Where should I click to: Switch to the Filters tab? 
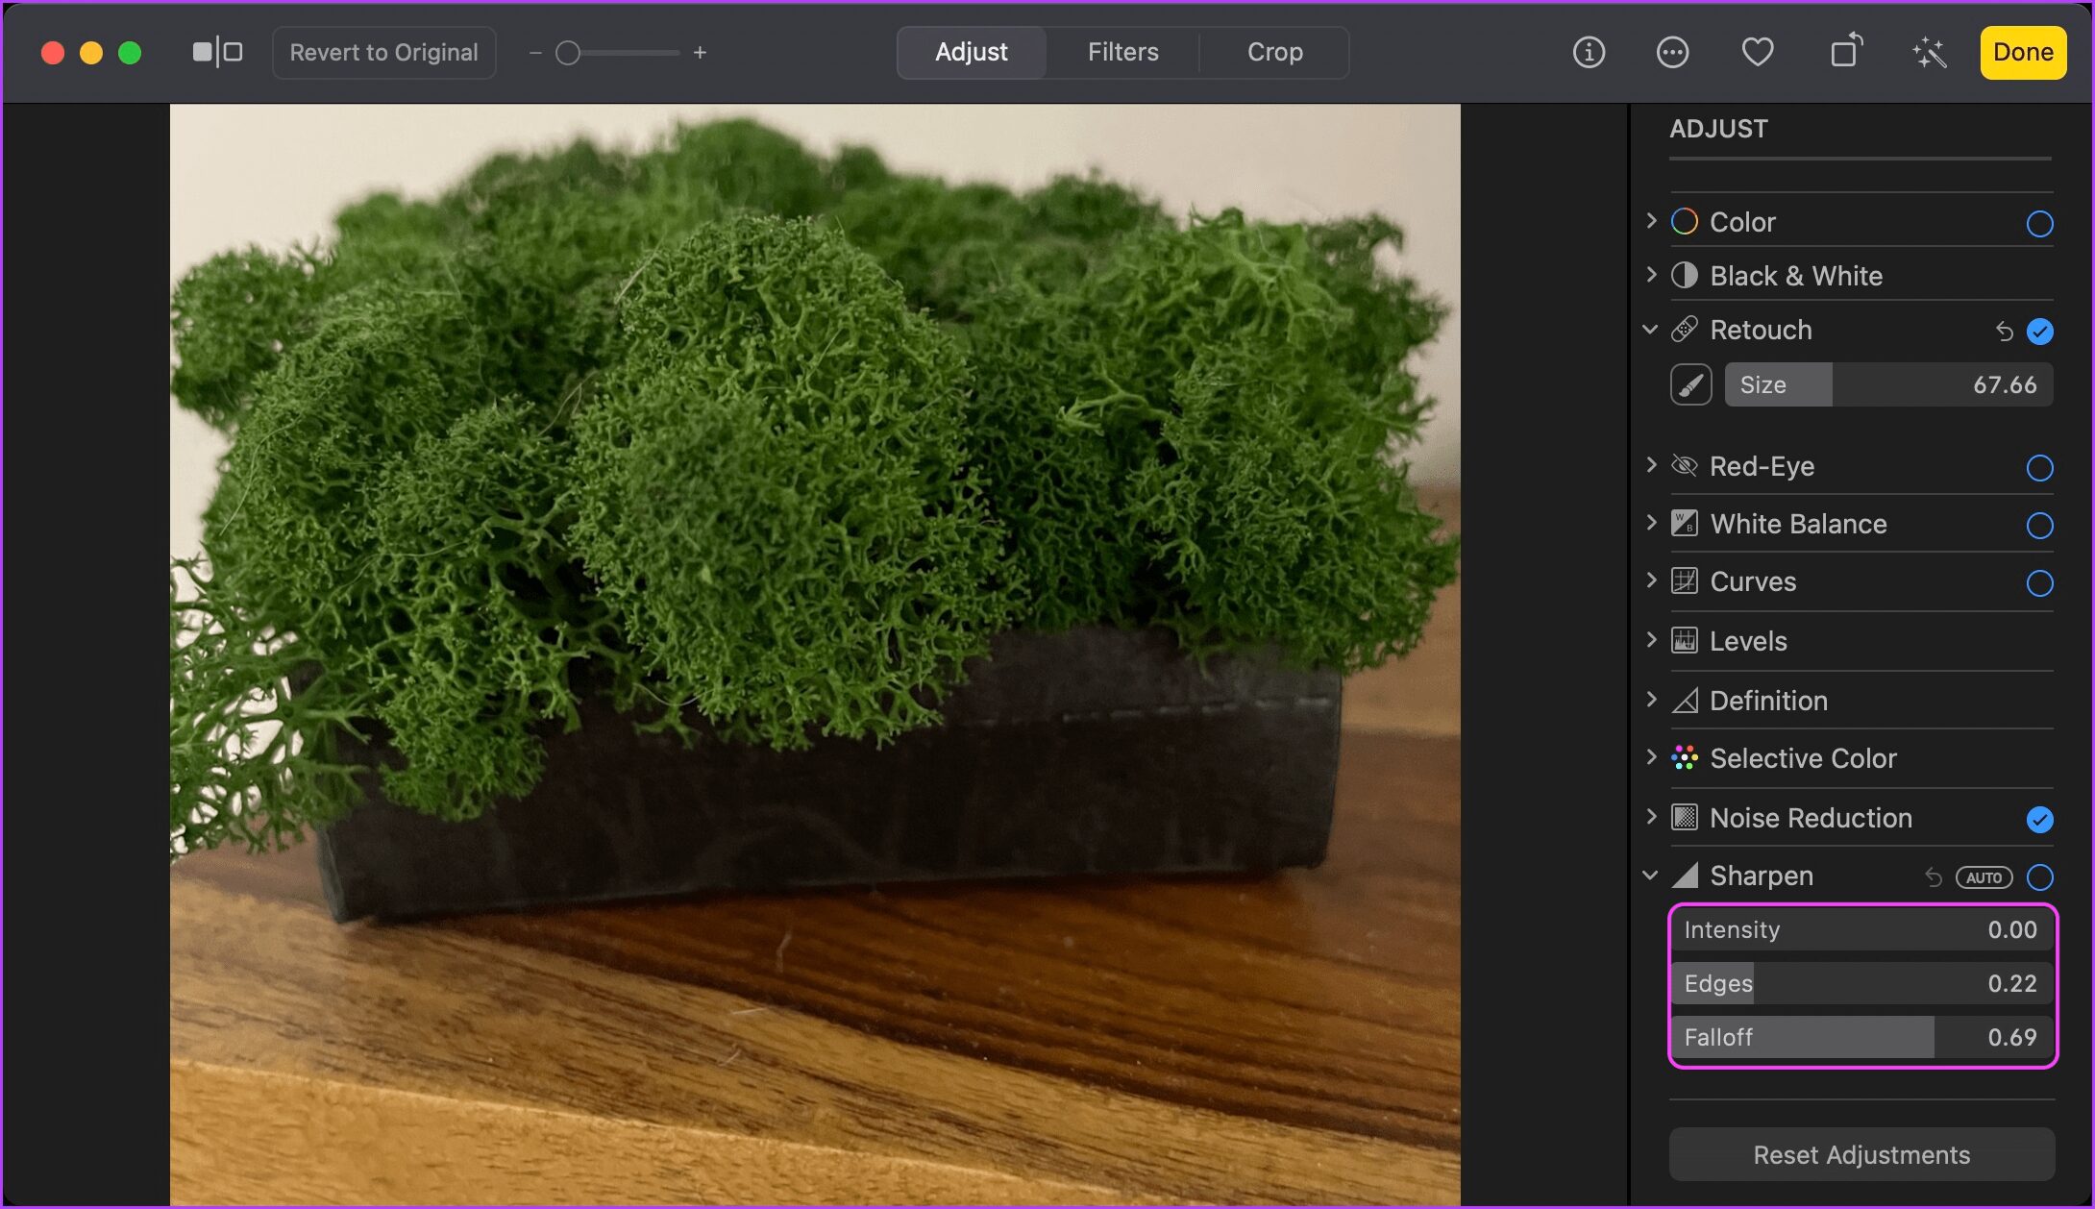coord(1123,52)
